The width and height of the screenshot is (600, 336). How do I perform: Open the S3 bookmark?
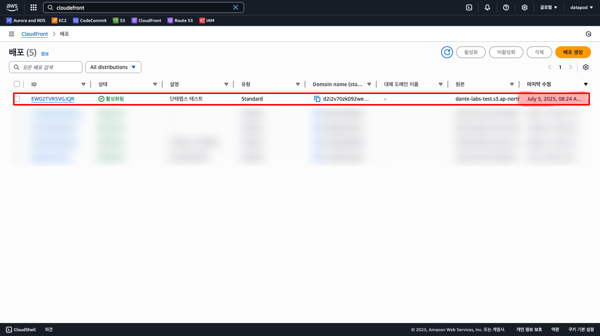(x=119, y=21)
